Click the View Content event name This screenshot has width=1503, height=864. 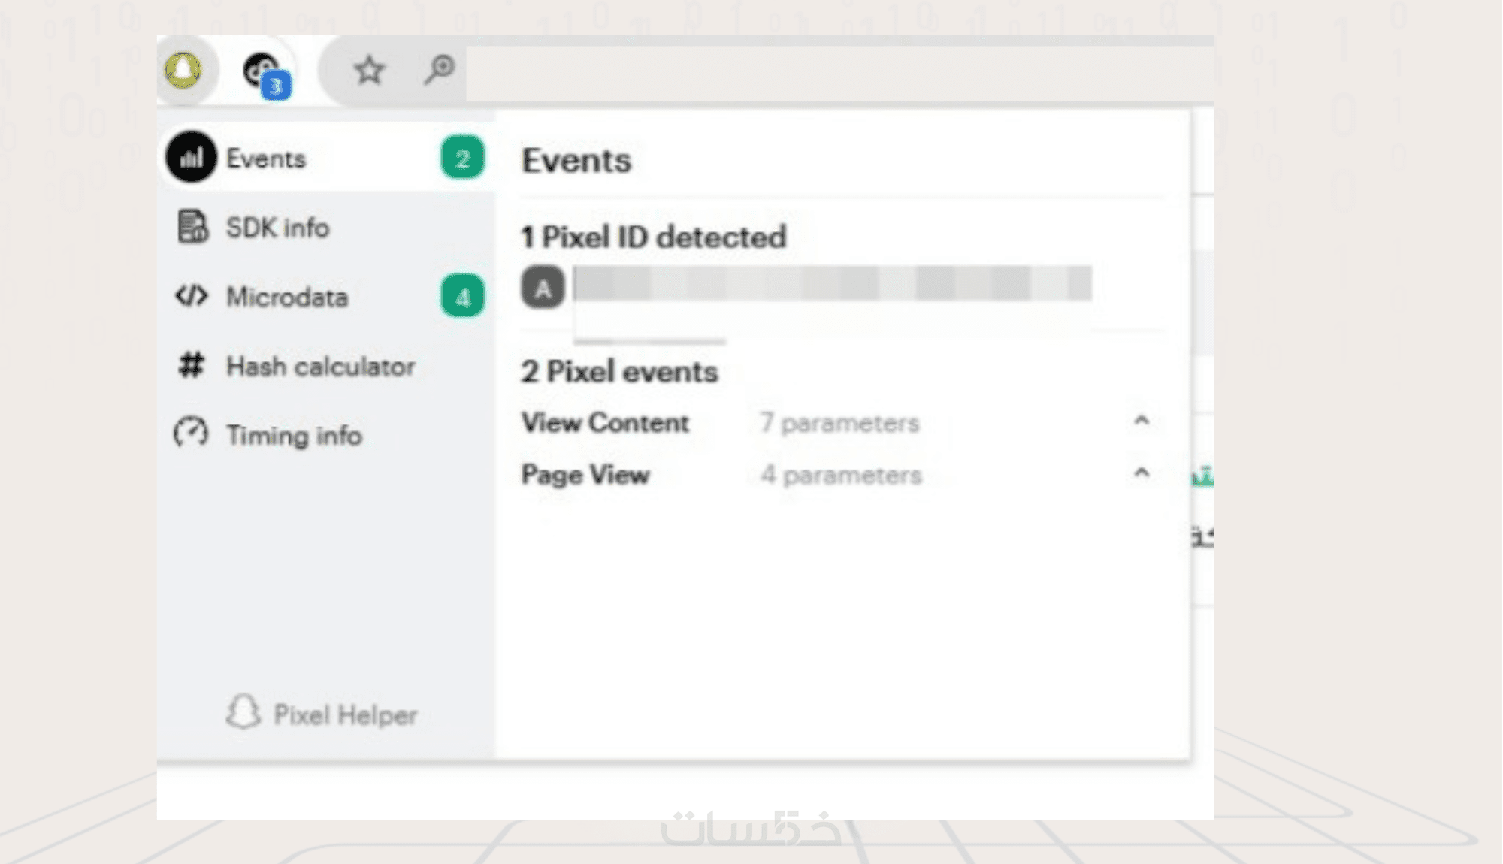(605, 423)
